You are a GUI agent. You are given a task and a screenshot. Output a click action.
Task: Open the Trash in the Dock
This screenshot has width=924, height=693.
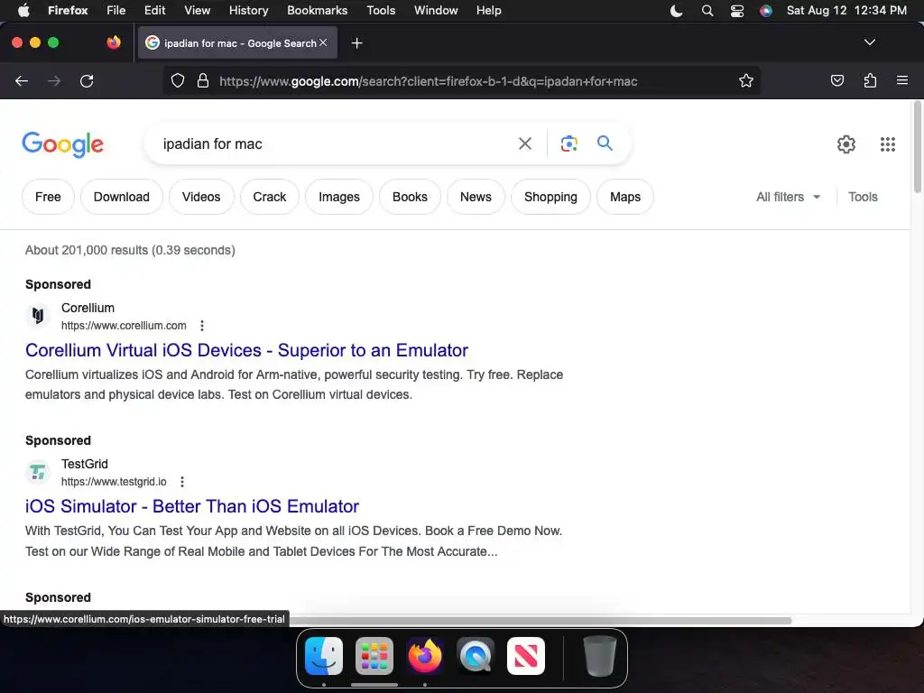pyautogui.click(x=599, y=655)
